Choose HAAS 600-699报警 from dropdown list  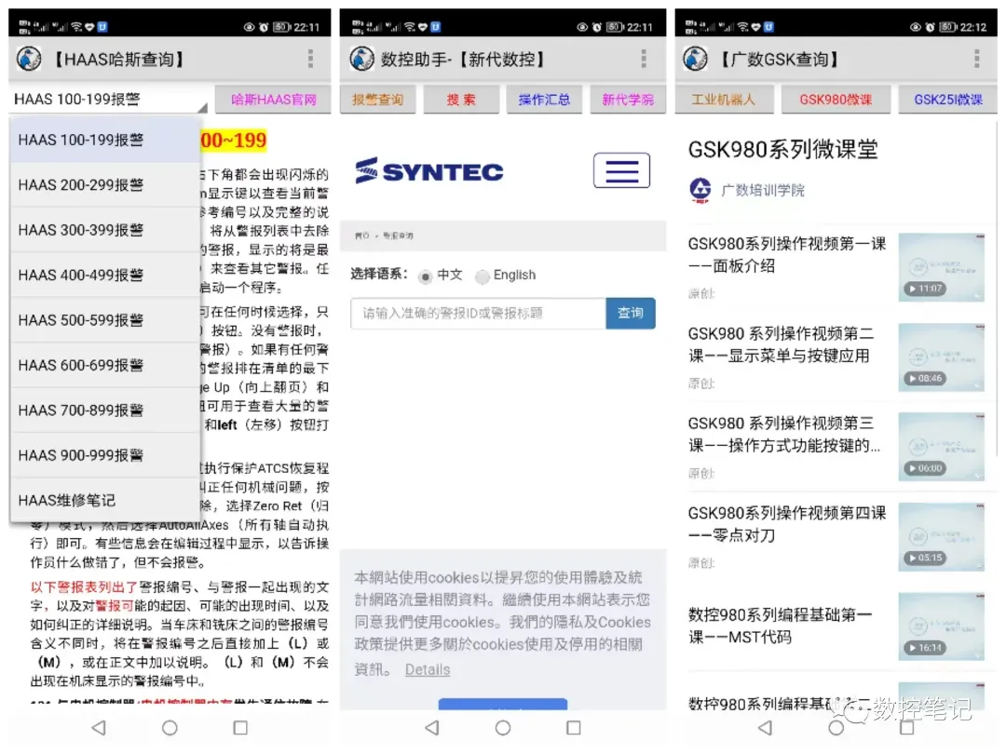(106, 365)
